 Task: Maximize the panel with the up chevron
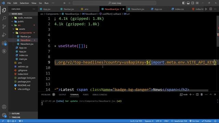[x=211, y=95]
